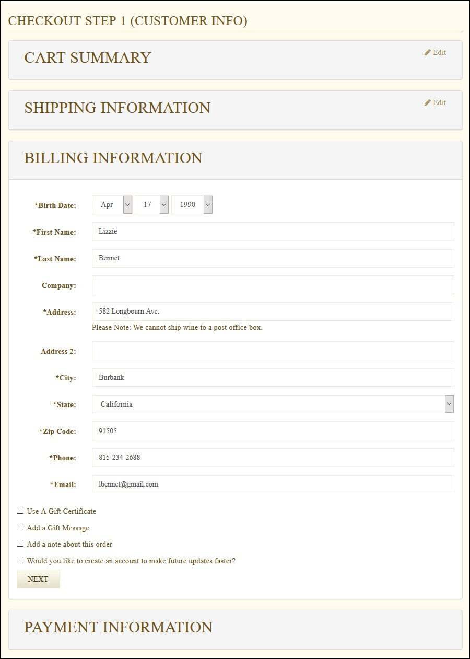Image resolution: width=470 pixels, height=659 pixels.
Task: Focus the Zip Code field
Action: tap(273, 431)
